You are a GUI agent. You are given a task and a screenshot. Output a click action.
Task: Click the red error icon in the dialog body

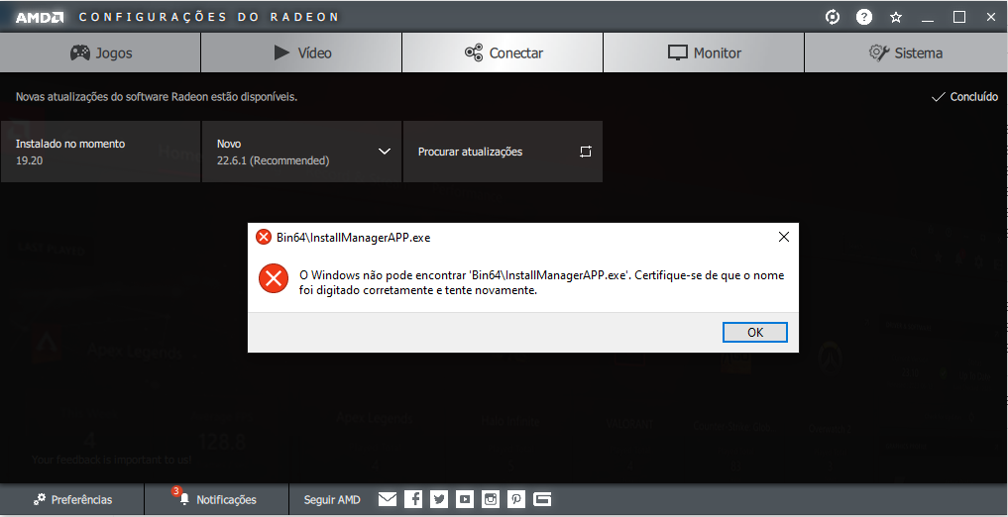pyautogui.click(x=274, y=278)
